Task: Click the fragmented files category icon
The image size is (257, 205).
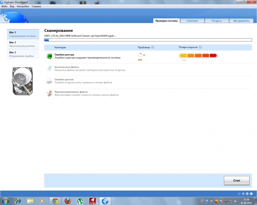Action: click(49, 93)
